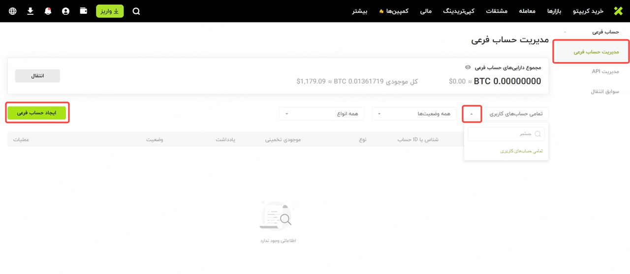Open سوابق انتقال in the sidebar
Screen dimensions: 630x274
coord(604,91)
